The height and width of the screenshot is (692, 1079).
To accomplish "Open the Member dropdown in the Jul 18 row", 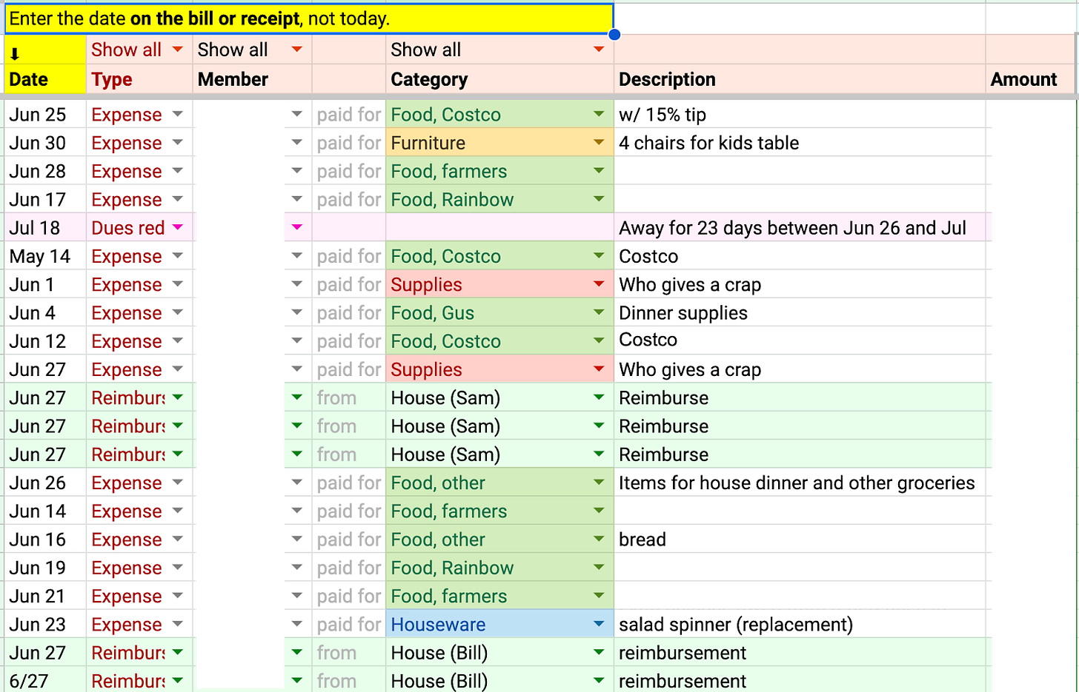I will click(297, 227).
